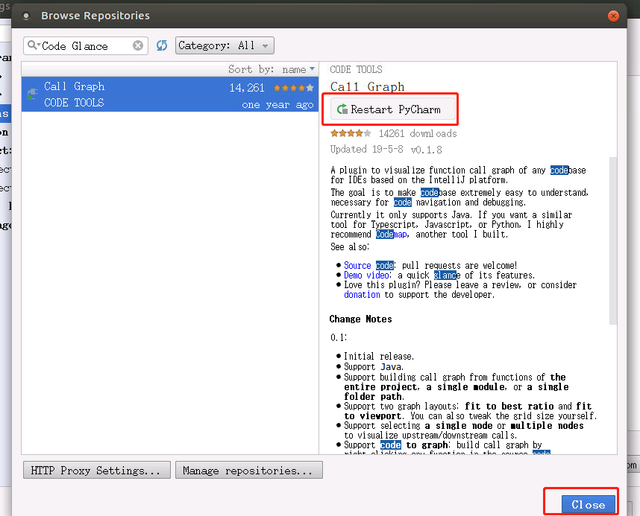Click the 14,261 download count in list row

pyautogui.click(x=247, y=88)
